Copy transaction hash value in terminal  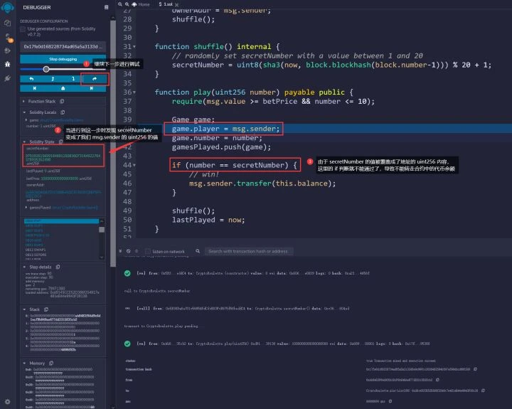pos(476,369)
